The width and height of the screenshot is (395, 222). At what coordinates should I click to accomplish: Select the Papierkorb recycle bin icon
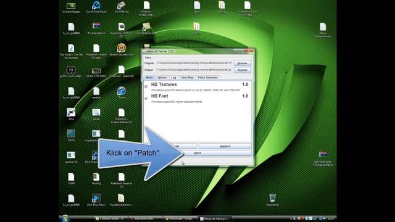tap(273, 200)
